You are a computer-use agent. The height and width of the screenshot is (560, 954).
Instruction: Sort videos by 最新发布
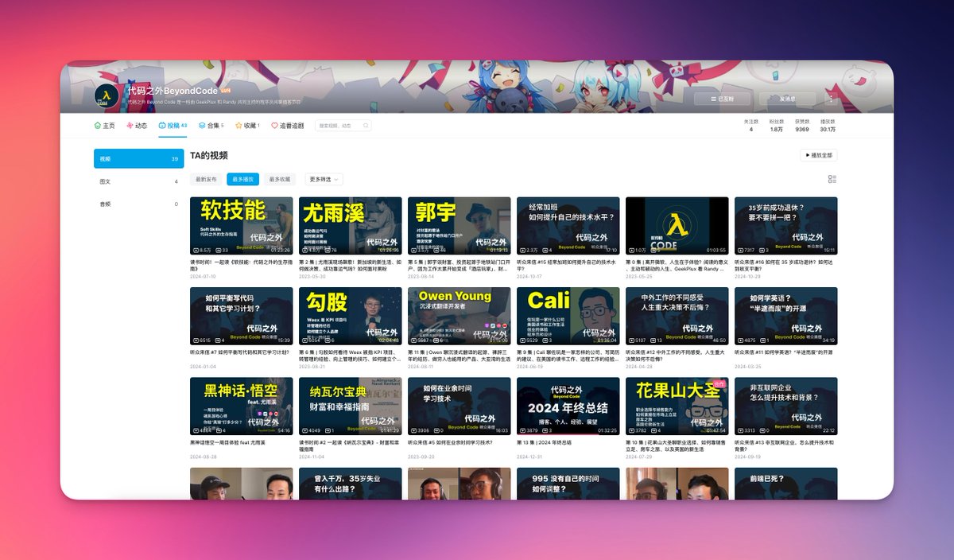[x=206, y=180]
